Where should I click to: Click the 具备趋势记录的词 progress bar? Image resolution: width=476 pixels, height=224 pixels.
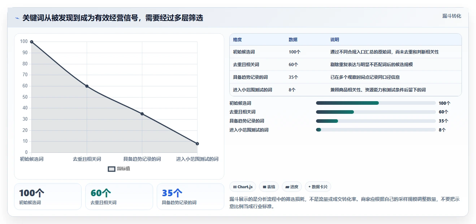coord(376,121)
